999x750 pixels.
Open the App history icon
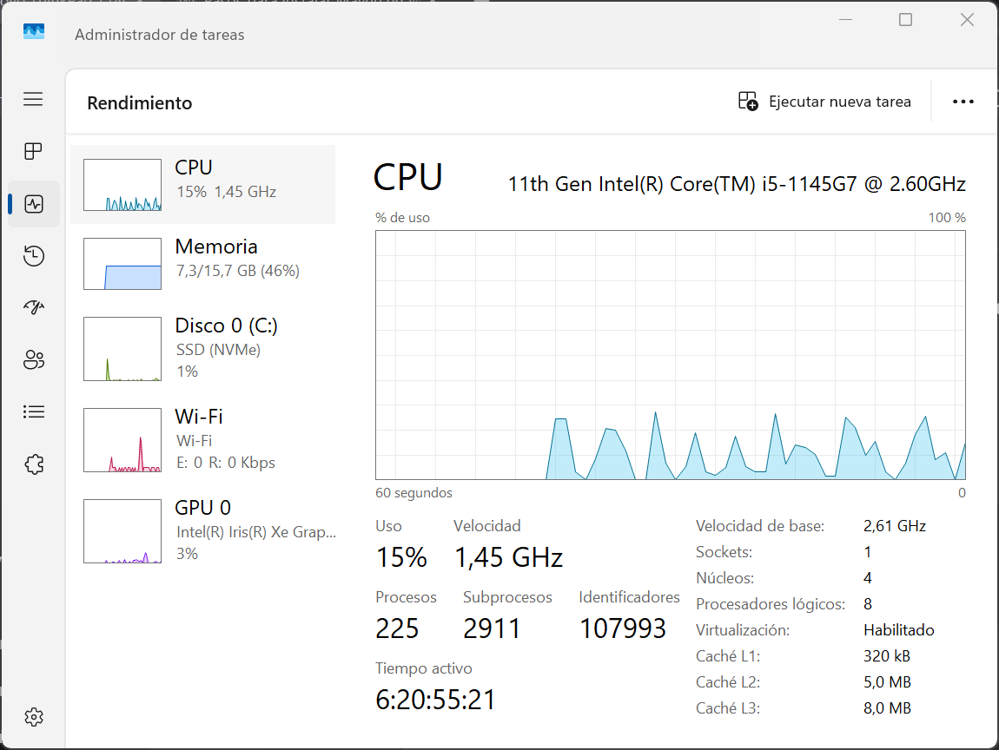tap(33, 255)
